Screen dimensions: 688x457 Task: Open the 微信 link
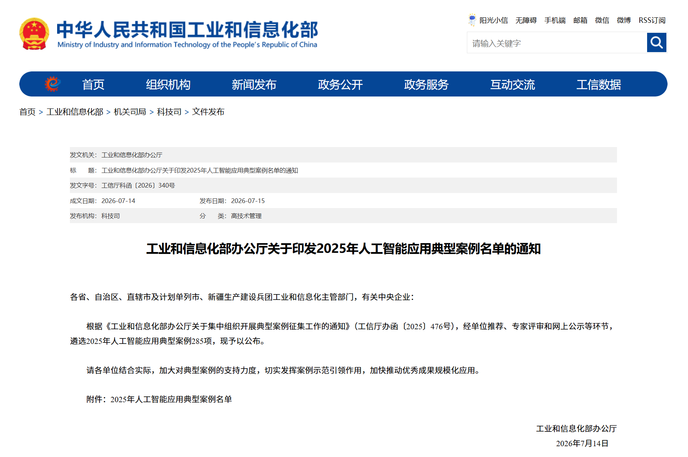coord(602,20)
